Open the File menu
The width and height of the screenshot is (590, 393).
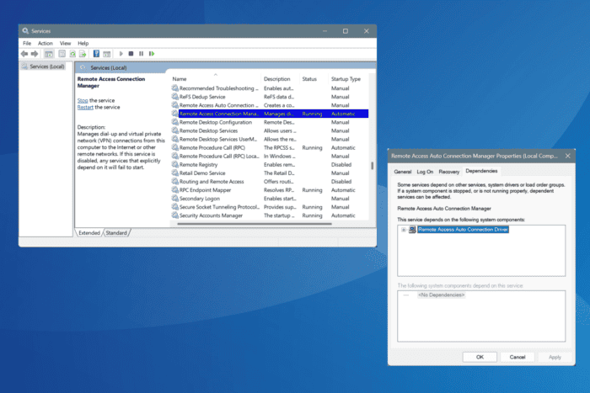pyautogui.click(x=27, y=43)
